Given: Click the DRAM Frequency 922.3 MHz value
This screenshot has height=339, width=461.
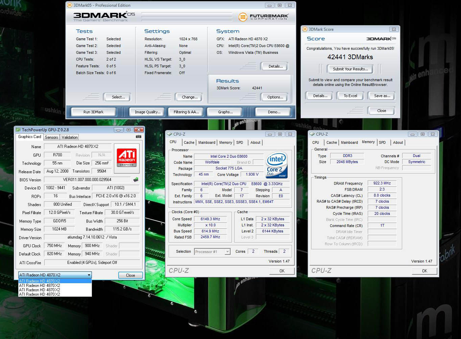Looking at the screenshot, I should [x=382, y=183].
